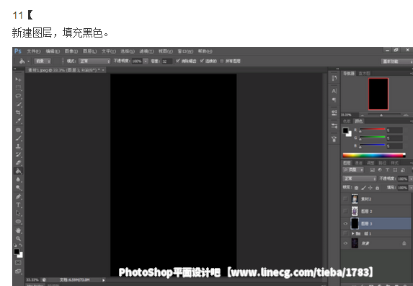This screenshot has height=286, width=413.
Task: Switch to the 路径 paths tab
Action: (382, 162)
